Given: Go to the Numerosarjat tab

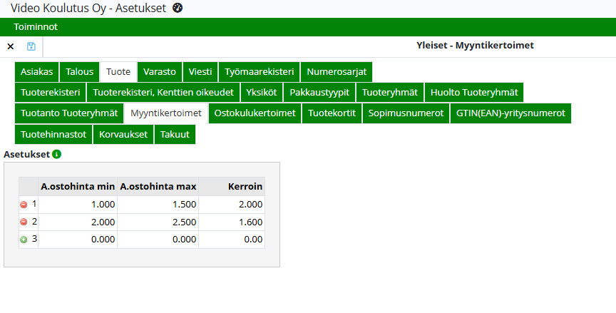Looking at the screenshot, I should click(337, 72).
